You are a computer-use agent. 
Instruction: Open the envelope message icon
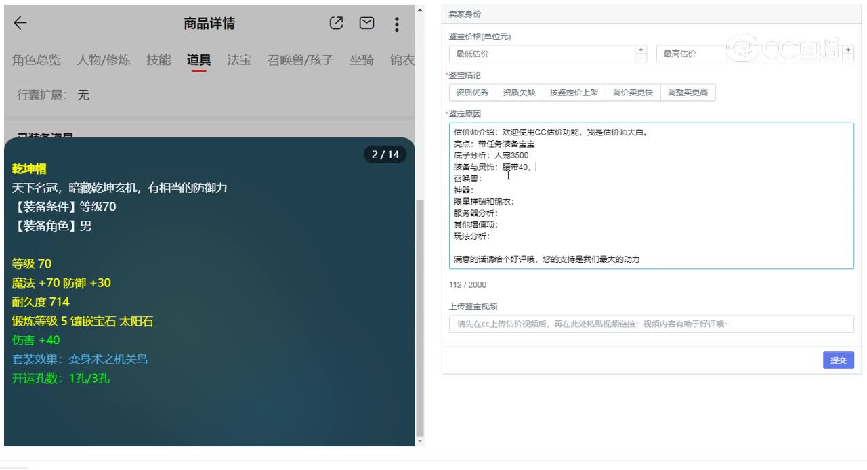[x=366, y=22]
